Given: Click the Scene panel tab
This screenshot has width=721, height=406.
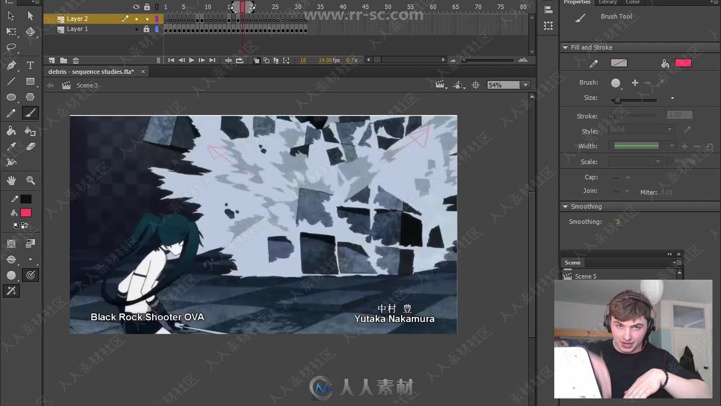Looking at the screenshot, I should pyautogui.click(x=573, y=263).
